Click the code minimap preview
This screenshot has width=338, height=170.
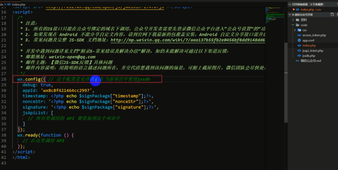[x=275, y=15]
